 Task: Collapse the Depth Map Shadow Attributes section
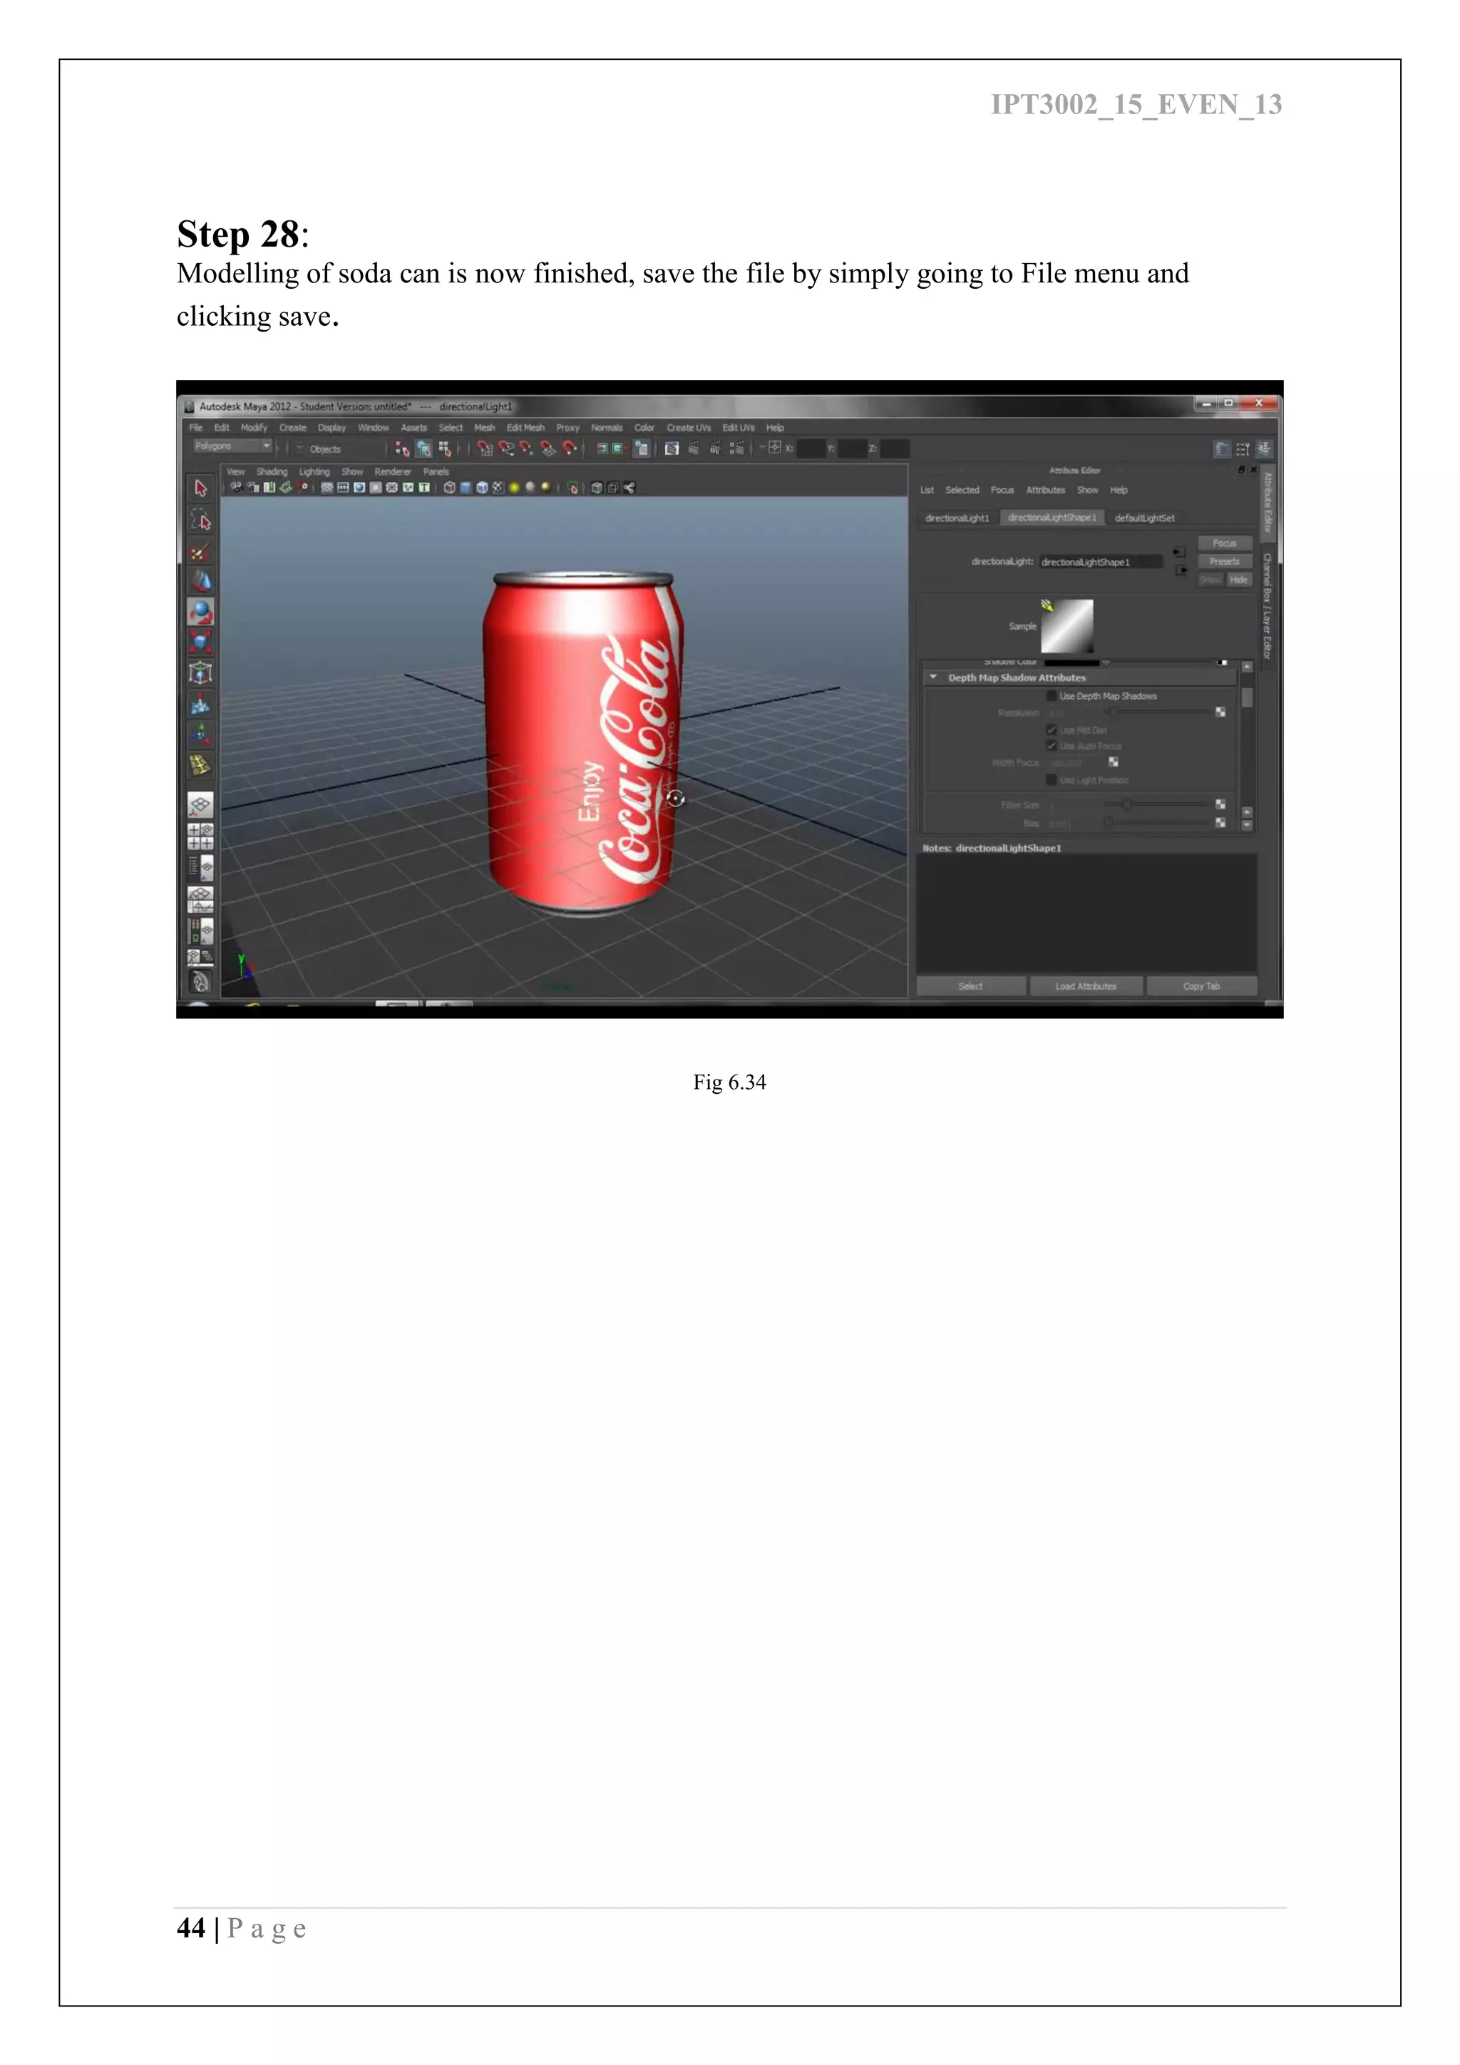tap(933, 677)
